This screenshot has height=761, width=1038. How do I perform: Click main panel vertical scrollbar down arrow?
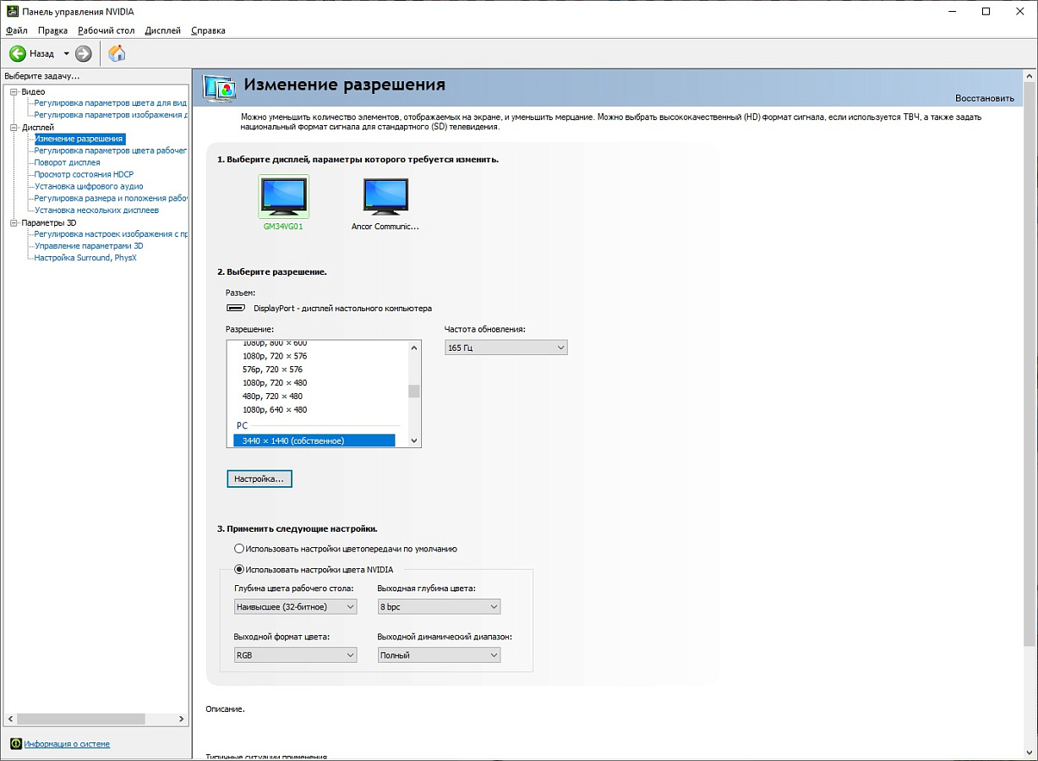pyautogui.click(x=1029, y=752)
